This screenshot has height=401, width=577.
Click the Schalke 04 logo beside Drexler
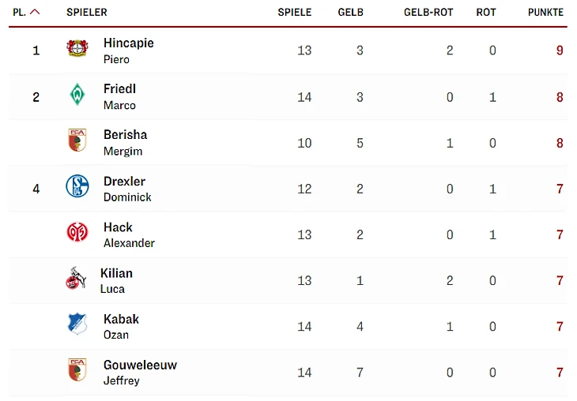pos(77,187)
